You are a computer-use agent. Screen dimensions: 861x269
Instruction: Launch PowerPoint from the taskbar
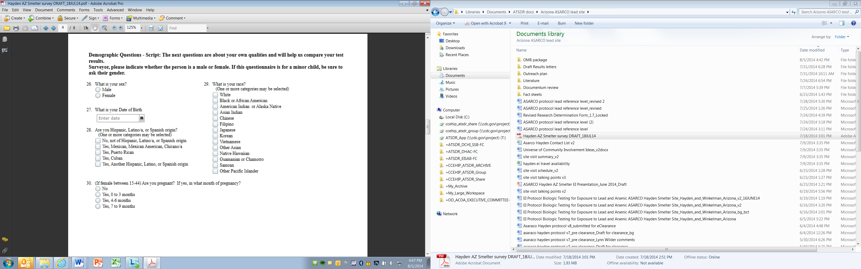[98, 263]
